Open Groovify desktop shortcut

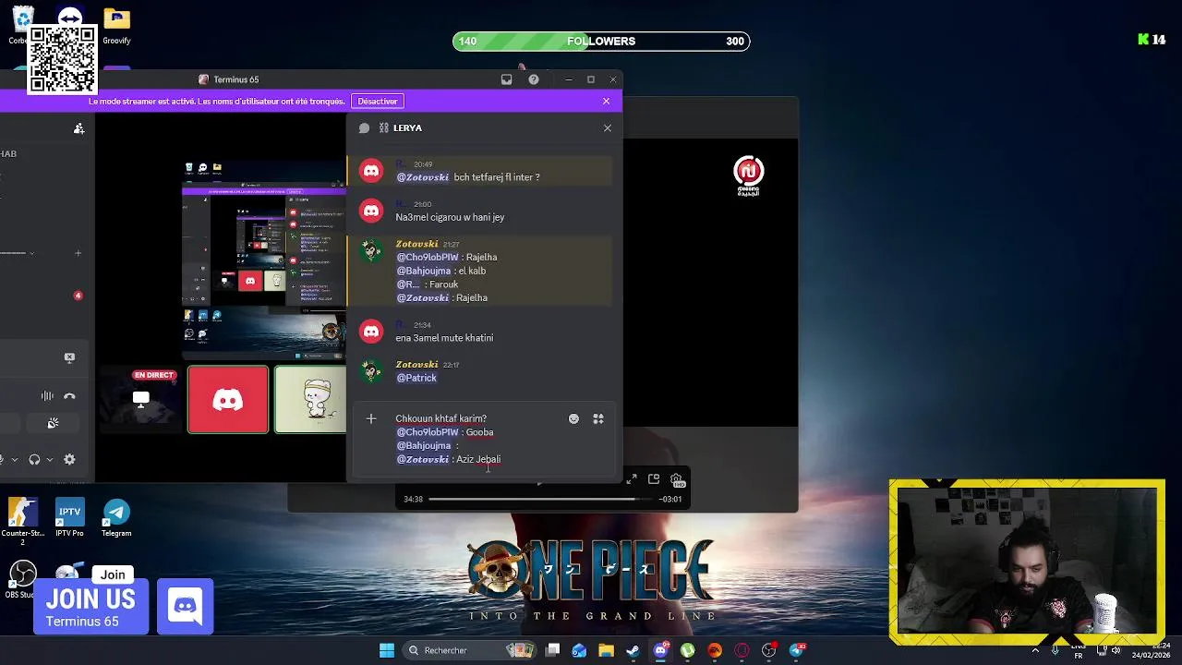click(x=116, y=27)
